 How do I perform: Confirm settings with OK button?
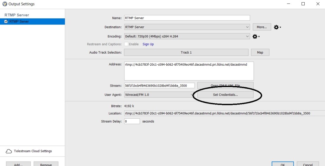(283, 164)
